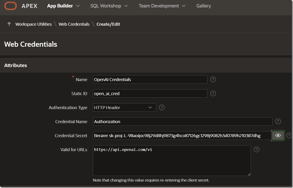
Task: Open help for the Static ID field
Action: (213, 93)
